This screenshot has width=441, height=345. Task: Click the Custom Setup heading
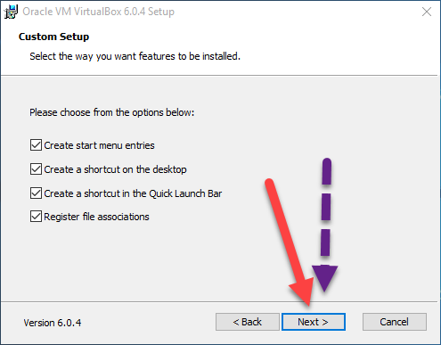(x=53, y=37)
